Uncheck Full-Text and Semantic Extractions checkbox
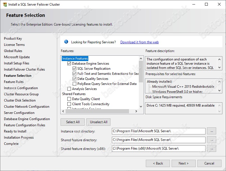Image resolution: width=226 pixels, height=171 pixels. pyautogui.click(x=74, y=74)
